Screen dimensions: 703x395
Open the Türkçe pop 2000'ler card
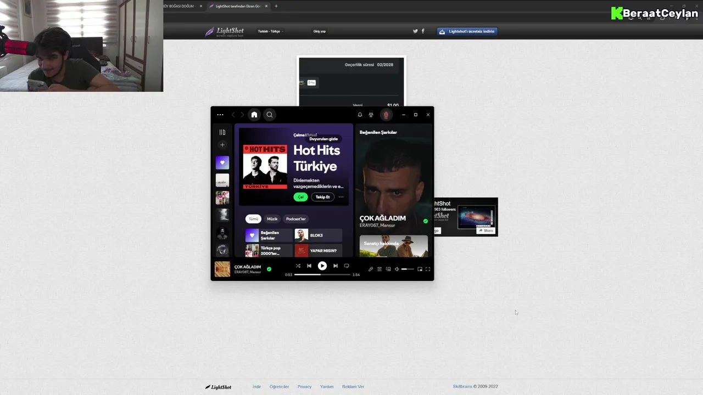pyautogui.click(x=269, y=251)
